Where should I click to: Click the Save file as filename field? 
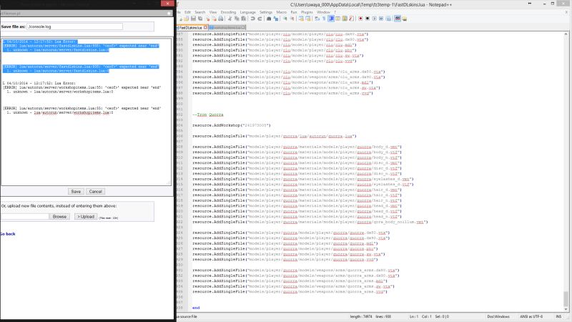tap(75, 26)
